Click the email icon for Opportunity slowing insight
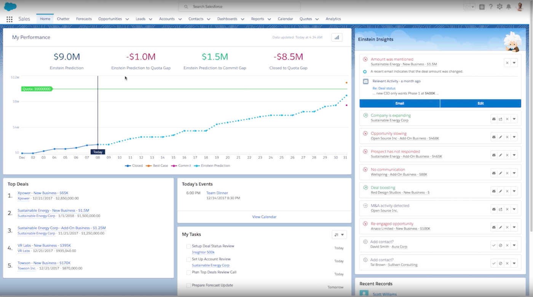This screenshot has width=533, height=297. tap(494, 137)
